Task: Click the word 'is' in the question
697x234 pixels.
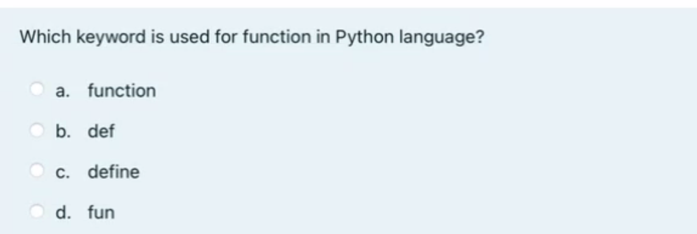Action: click(x=158, y=37)
